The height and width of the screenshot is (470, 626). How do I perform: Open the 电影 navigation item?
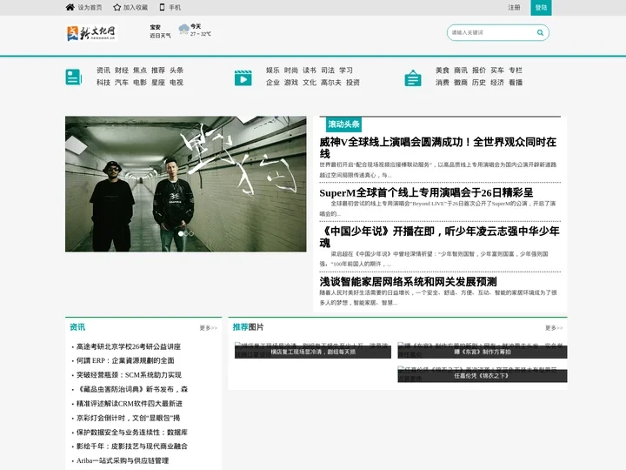[140, 83]
